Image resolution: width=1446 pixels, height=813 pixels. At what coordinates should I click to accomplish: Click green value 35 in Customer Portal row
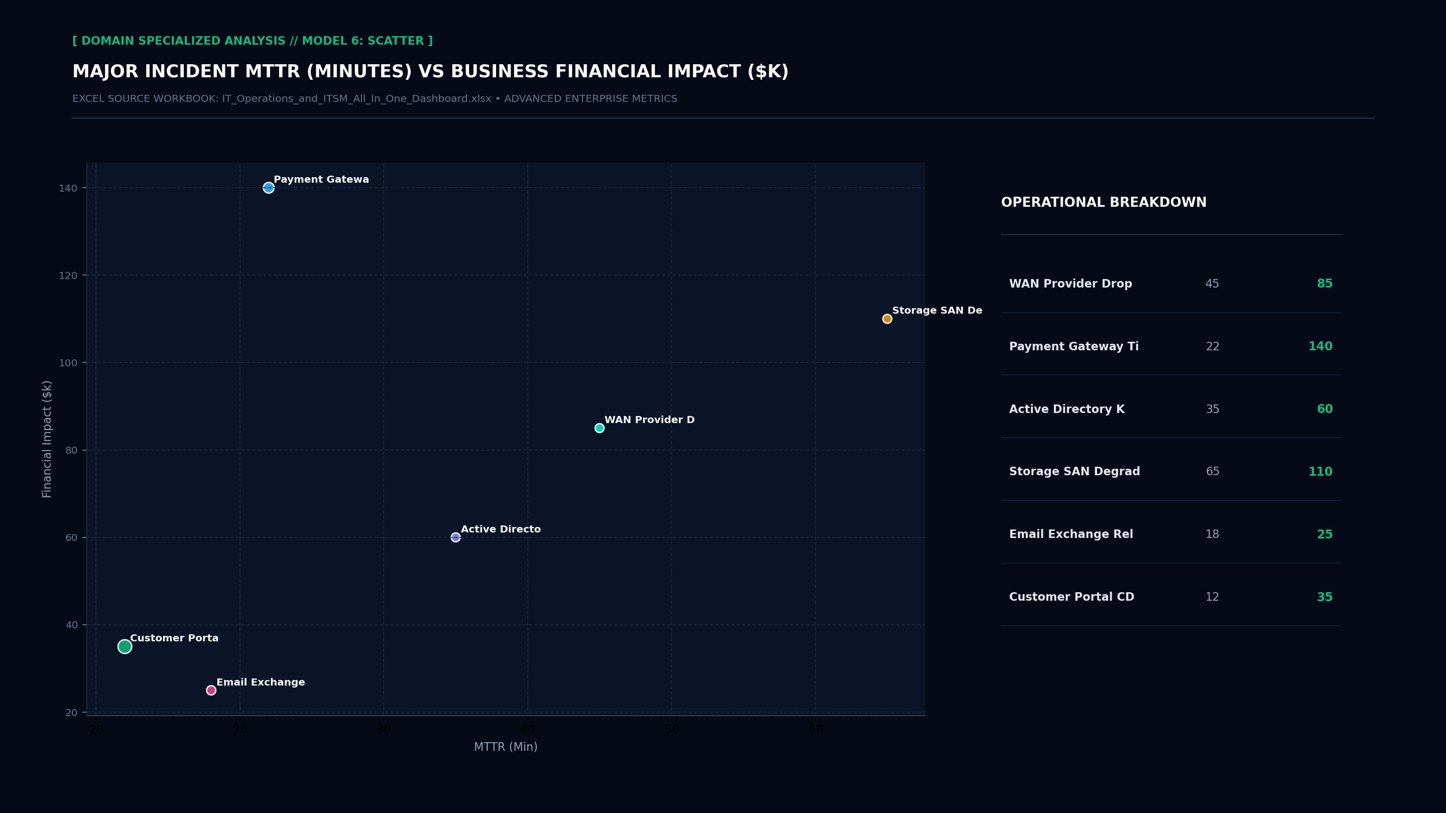tap(1325, 597)
